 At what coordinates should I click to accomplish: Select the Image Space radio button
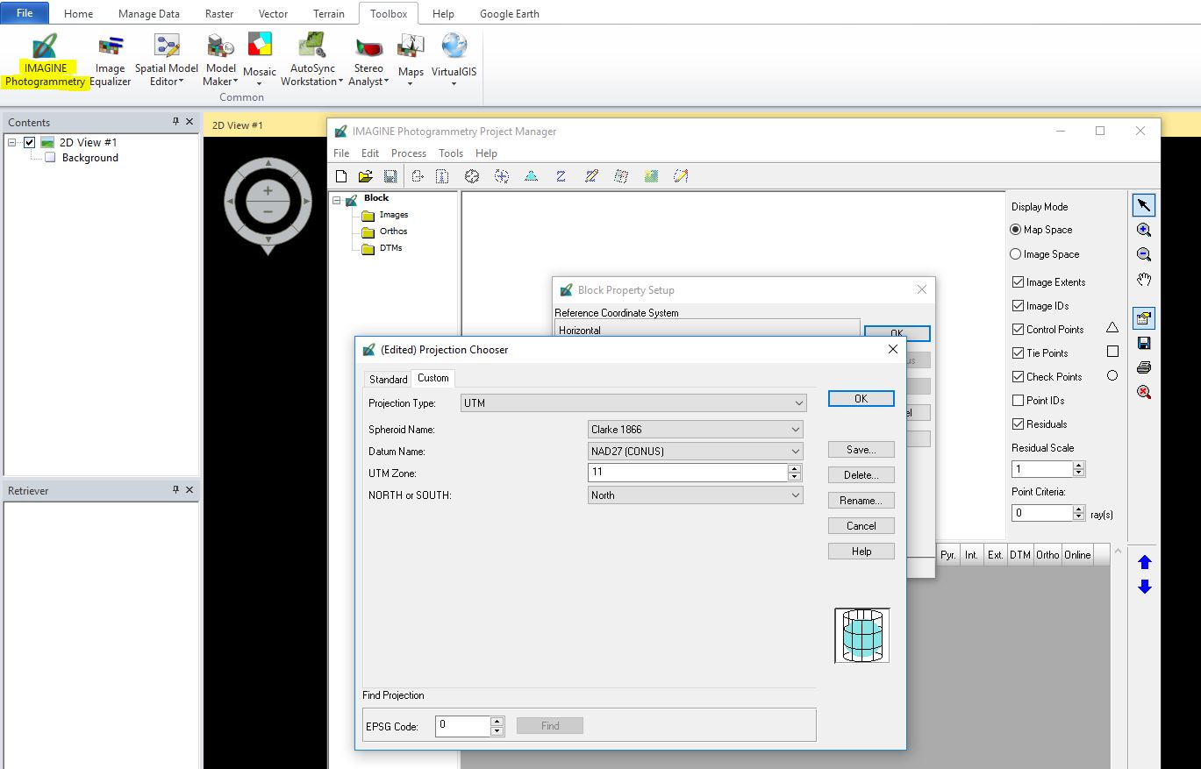click(x=1016, y=254)
